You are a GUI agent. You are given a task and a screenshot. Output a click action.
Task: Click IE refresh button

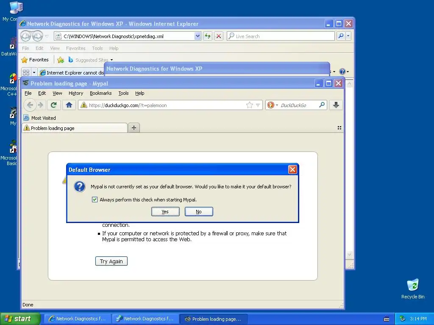point(208,36)
